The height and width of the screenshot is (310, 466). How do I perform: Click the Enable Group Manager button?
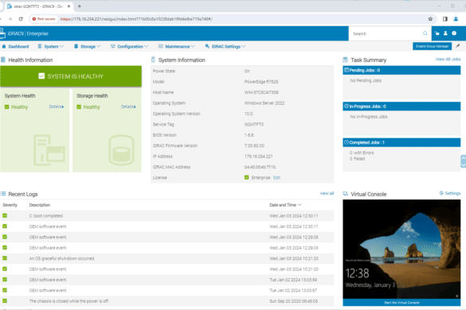432,46
